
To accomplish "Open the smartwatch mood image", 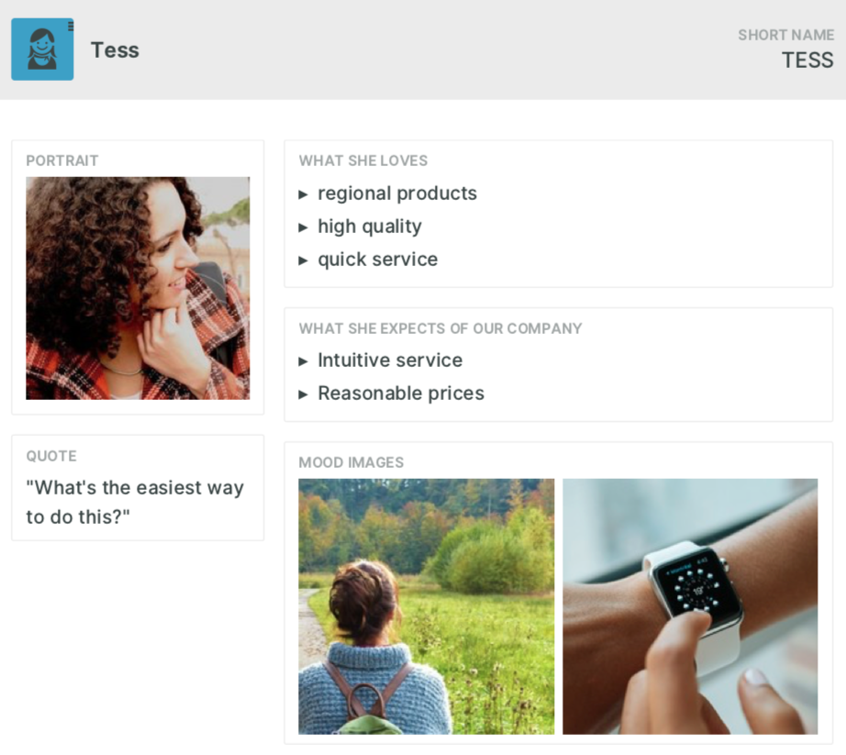I will click(690, 606).
